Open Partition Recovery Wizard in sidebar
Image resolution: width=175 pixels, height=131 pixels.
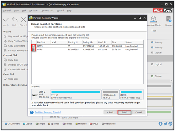(x=16, y=51)
